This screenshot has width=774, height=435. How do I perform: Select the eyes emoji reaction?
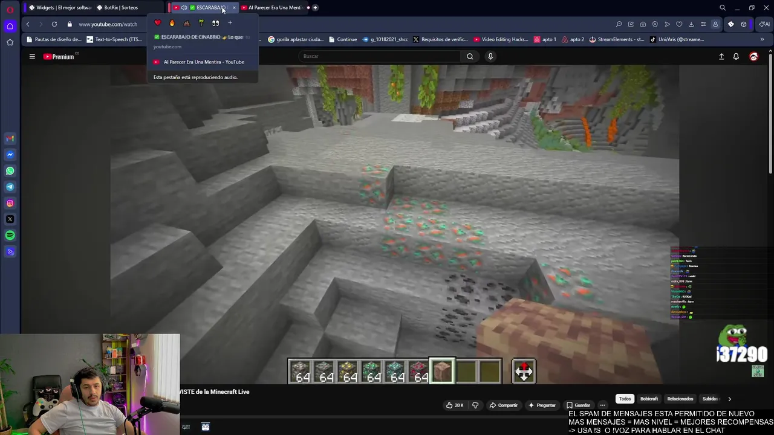tap(215, 23)
